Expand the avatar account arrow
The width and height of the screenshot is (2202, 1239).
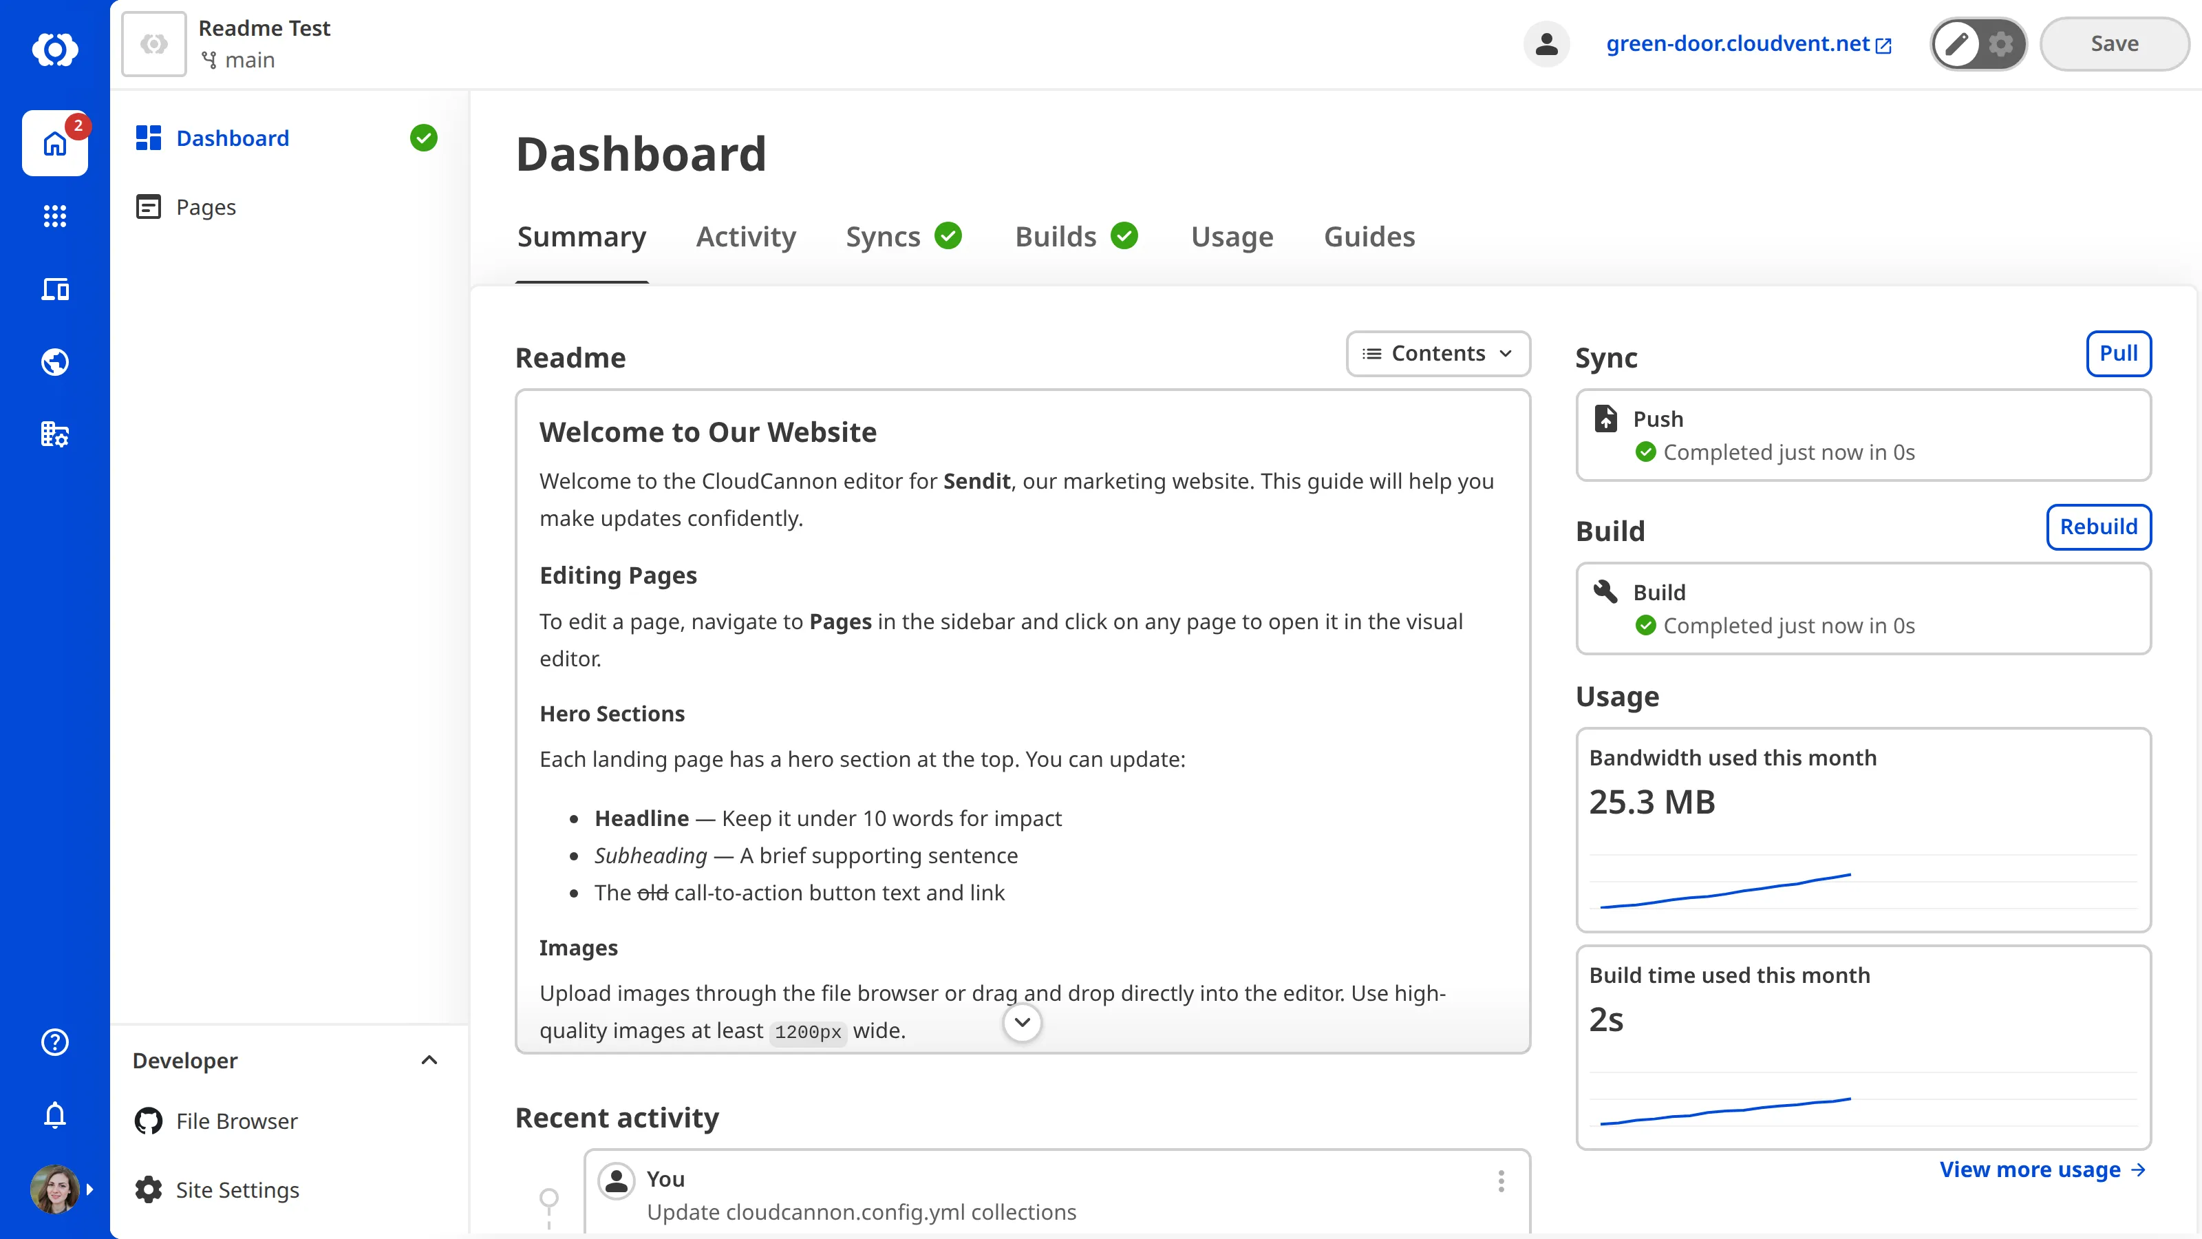89,1189
